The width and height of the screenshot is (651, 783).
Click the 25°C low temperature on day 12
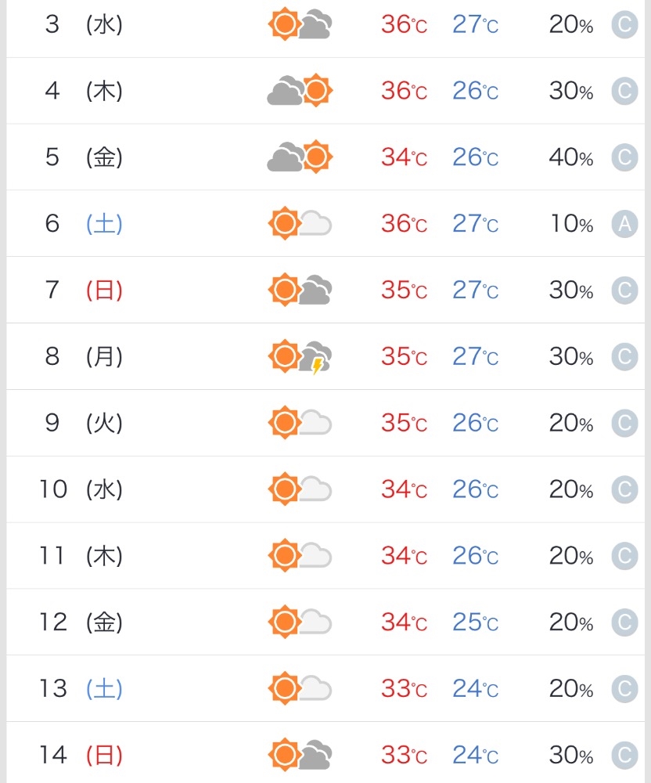coord(476,622)
